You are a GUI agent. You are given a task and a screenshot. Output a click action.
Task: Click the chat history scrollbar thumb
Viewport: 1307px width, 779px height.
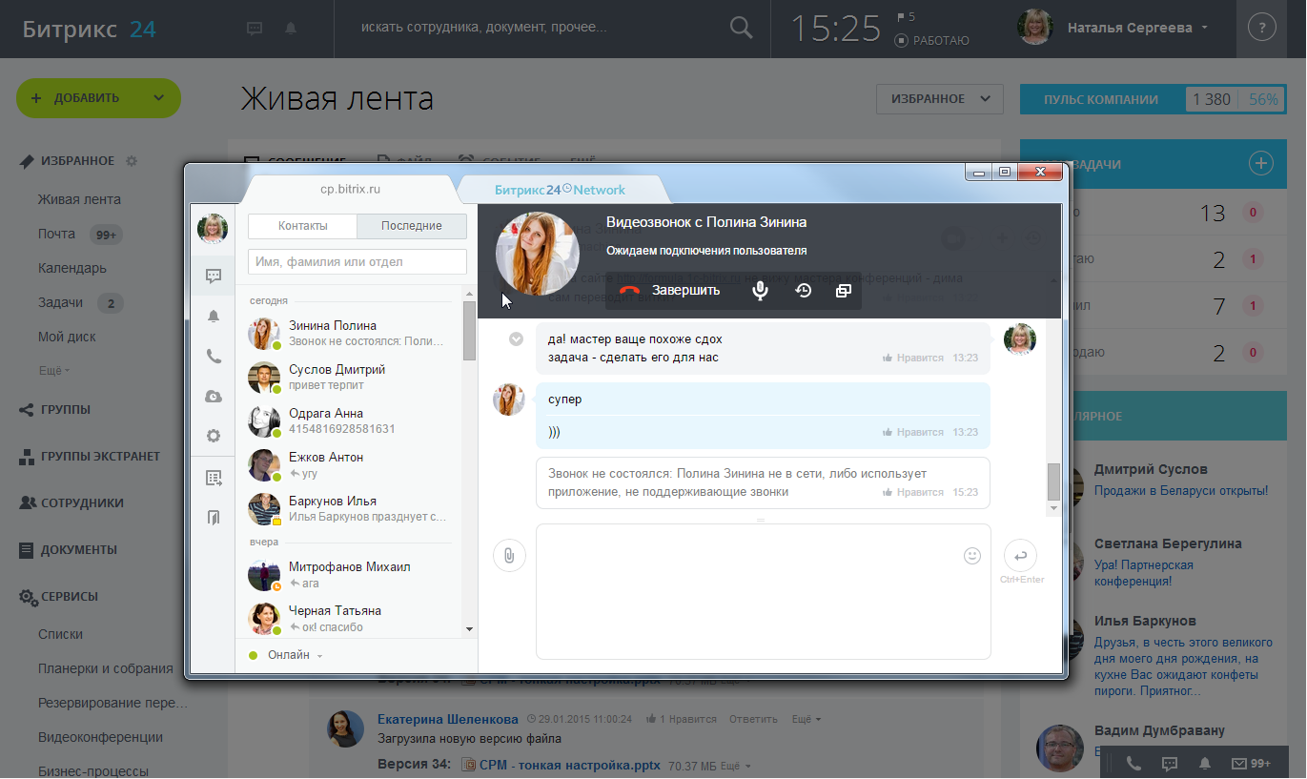pos(1053,482)
